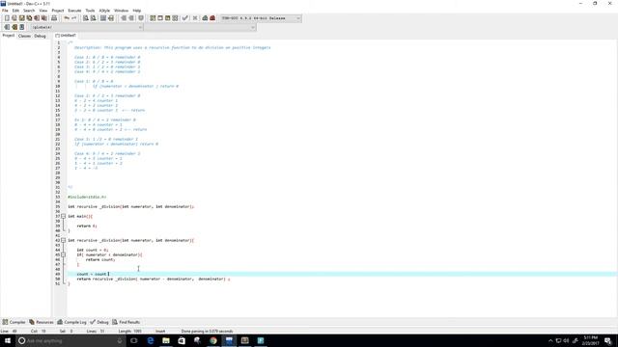Click the second icon in the second toolbar row
The width and height of the screenshot is (618, 347).
coord(14,27)
